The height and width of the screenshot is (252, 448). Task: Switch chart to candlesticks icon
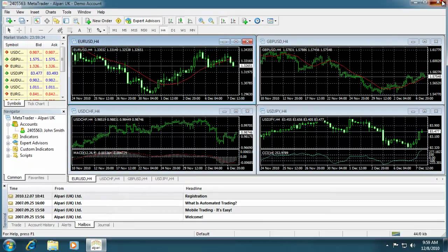coord(180,21)
